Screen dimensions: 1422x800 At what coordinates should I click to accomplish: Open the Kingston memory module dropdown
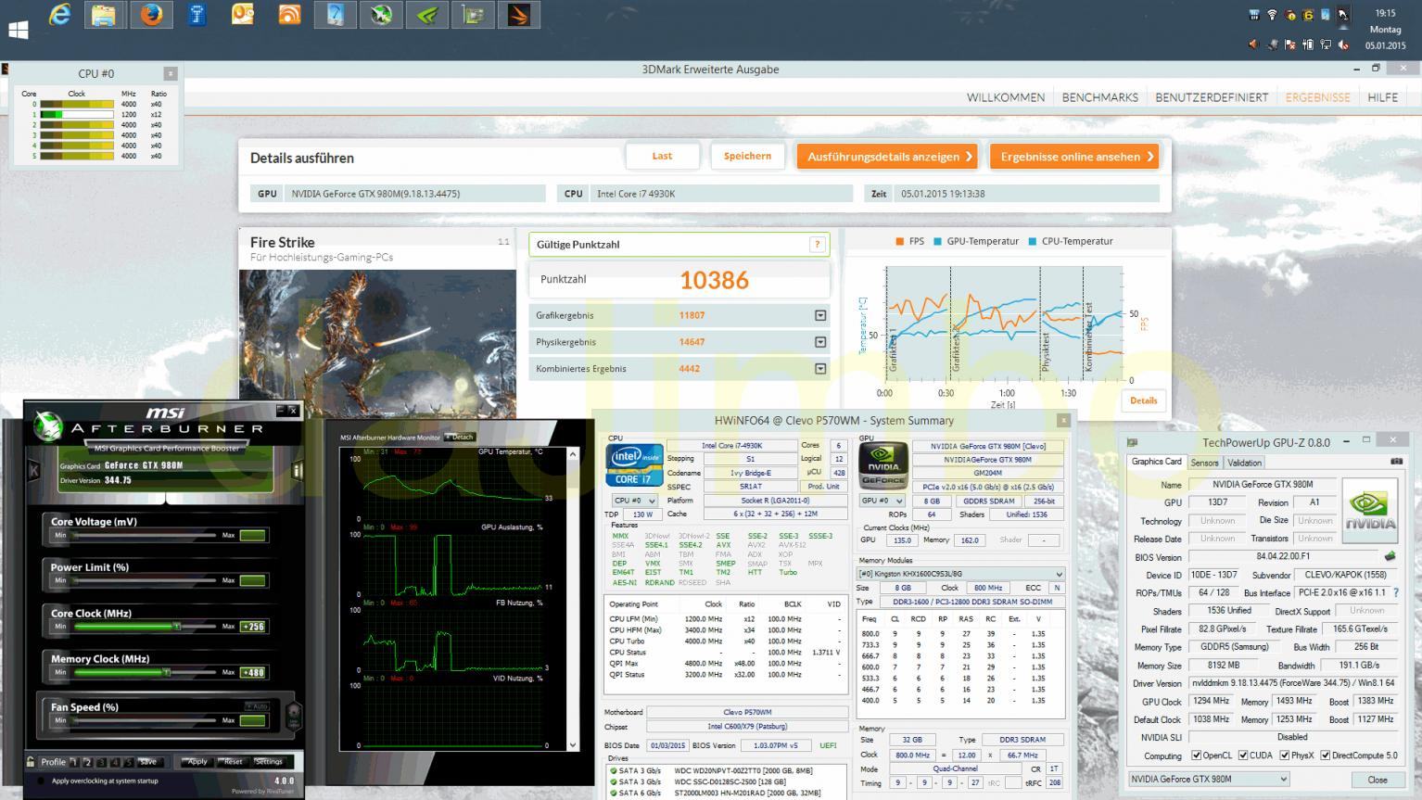coord(959,574)
